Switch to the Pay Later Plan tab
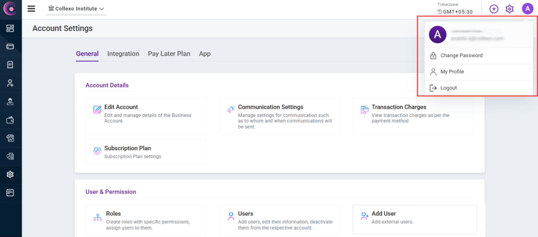 click(x=169, y=54)
